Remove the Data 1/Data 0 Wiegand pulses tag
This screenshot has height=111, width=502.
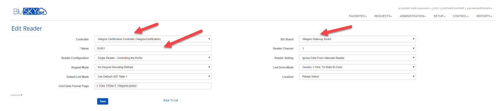pyautogui.click(x=97, y=86)
